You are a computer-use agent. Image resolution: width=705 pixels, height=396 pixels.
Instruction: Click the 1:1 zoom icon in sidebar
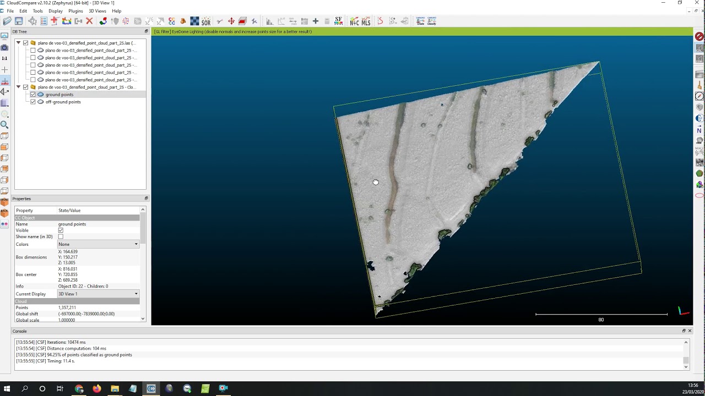4,58
